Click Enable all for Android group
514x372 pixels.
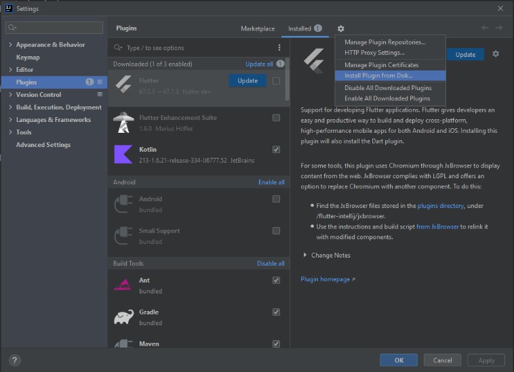[271, 182]
